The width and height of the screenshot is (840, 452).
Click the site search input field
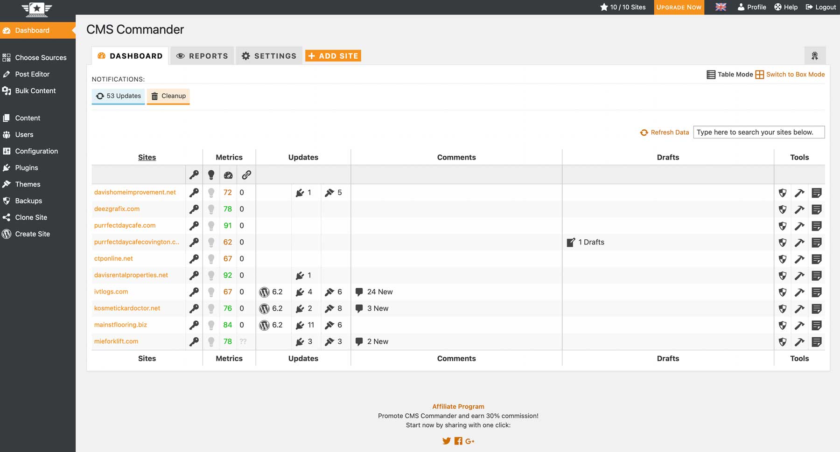tap(759, 132)
